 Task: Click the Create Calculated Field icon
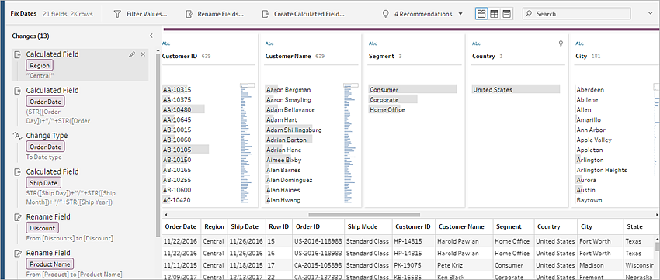click(266, 14)
